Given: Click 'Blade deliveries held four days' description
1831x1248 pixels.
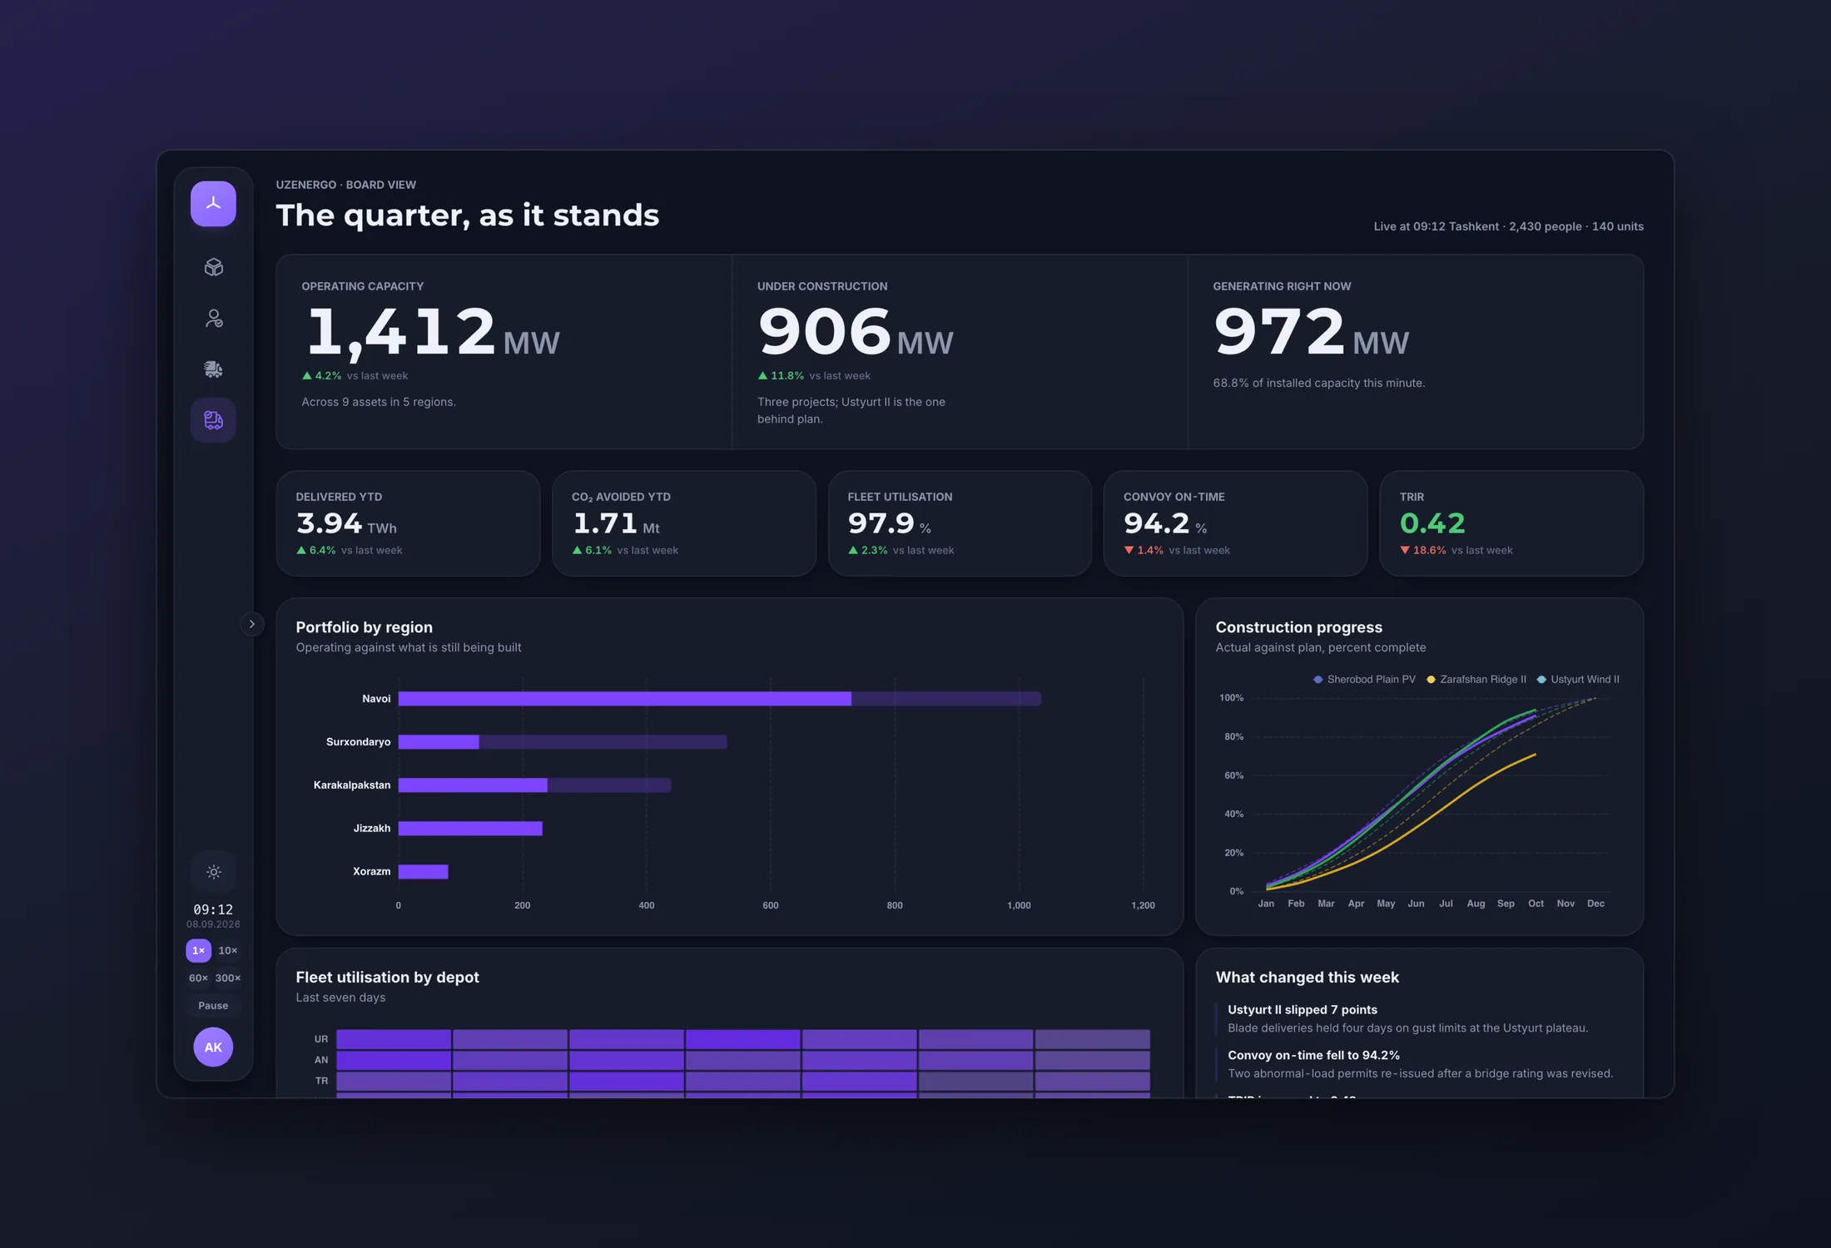Looking at the screenshot, I should pos(1408,1028).
